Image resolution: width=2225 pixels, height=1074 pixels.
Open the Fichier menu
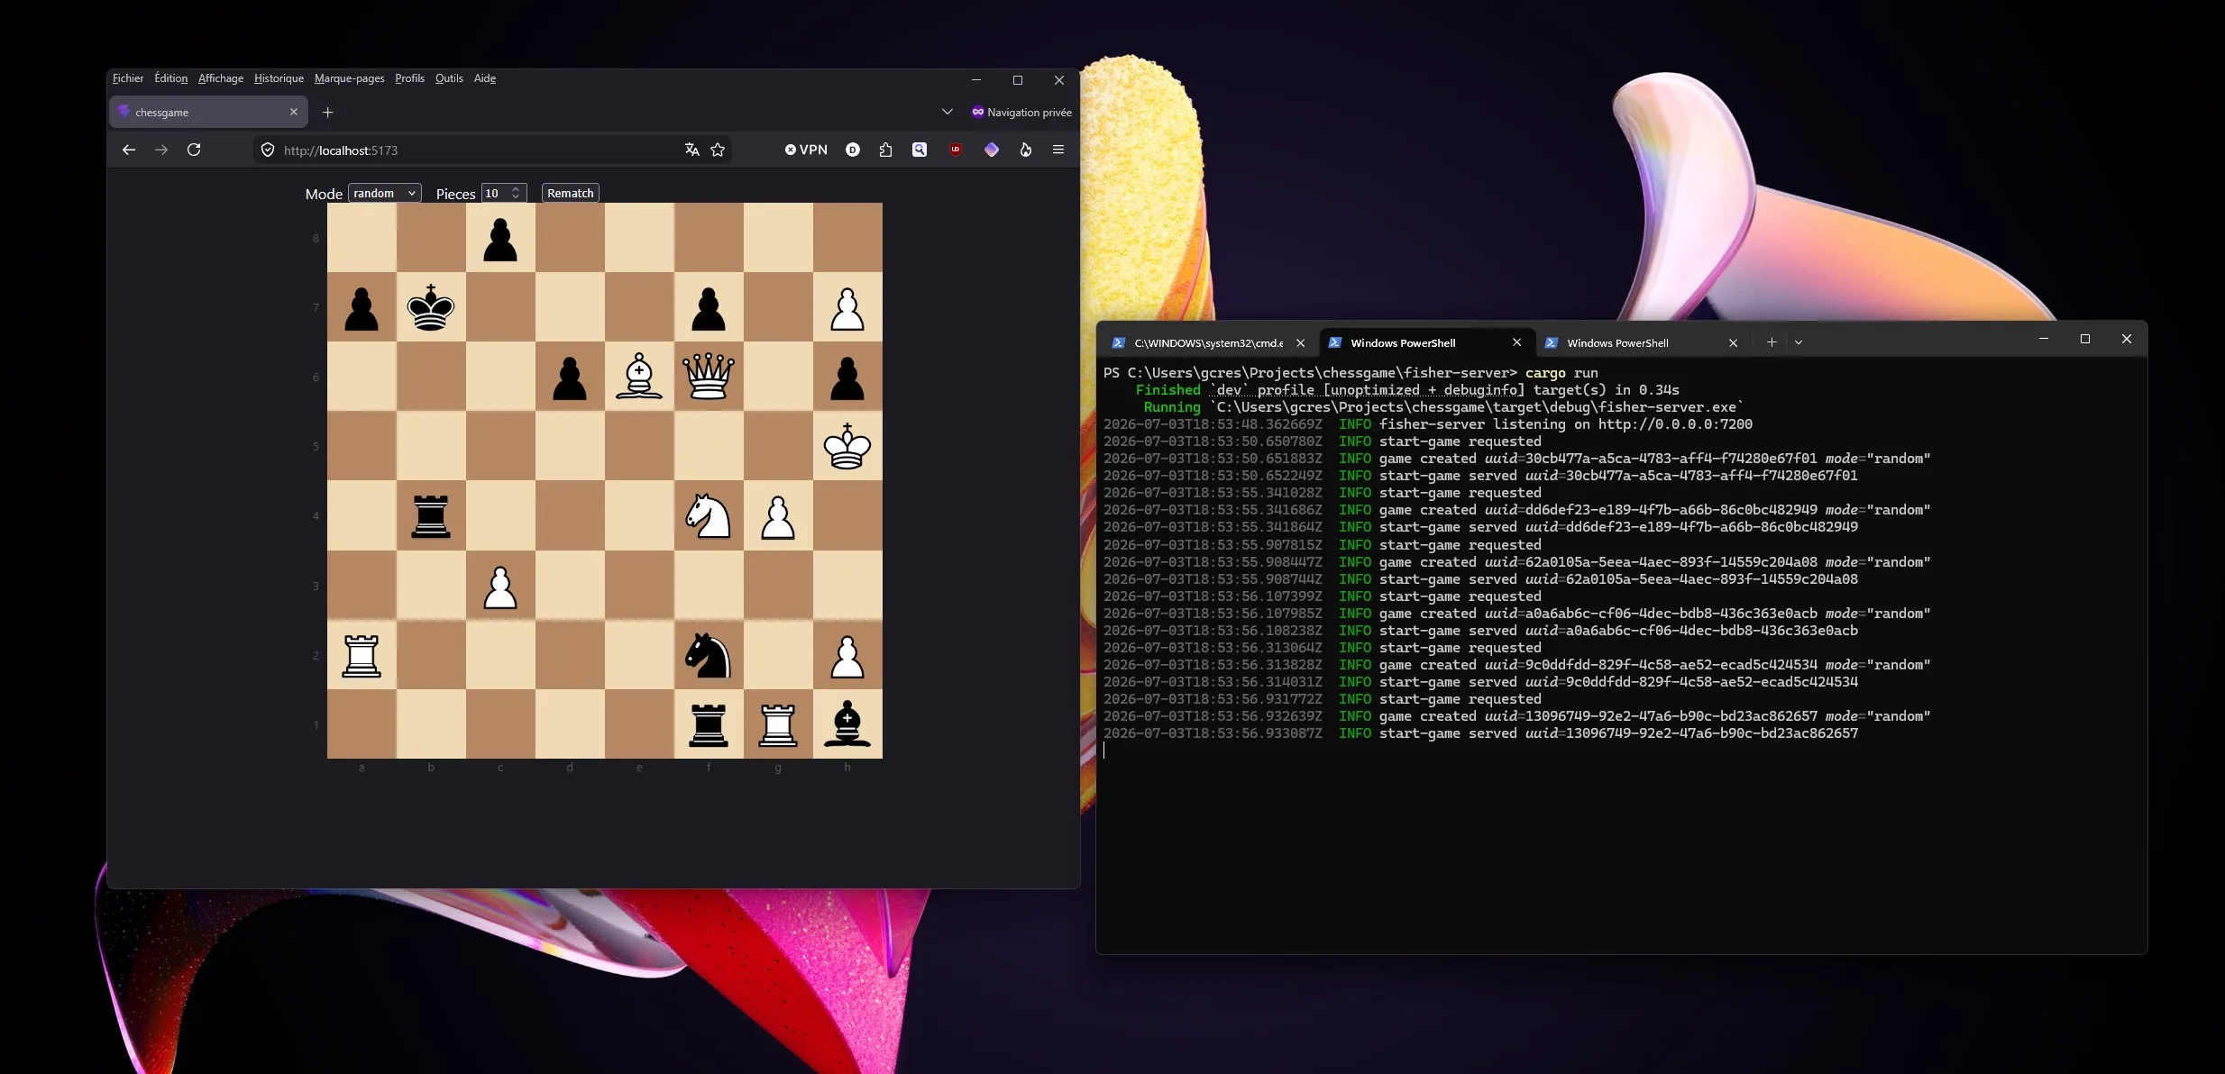pyautogui.click(x=128, y=78)
